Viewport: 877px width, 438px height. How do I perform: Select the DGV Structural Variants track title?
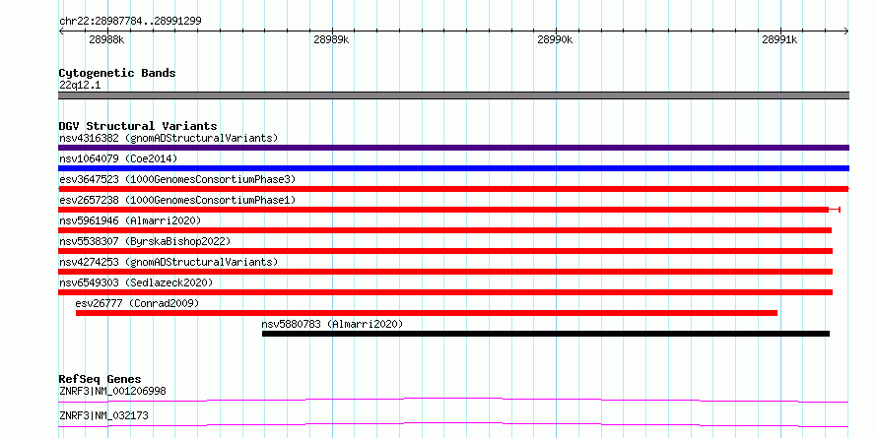point(138,126)
